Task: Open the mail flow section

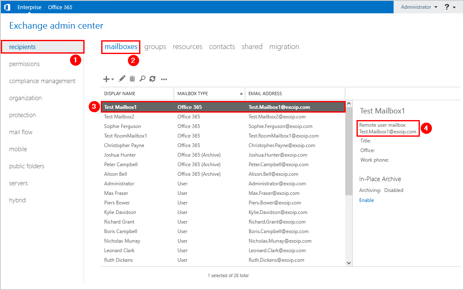Action: pyautogui.click(x=22, y=132)
